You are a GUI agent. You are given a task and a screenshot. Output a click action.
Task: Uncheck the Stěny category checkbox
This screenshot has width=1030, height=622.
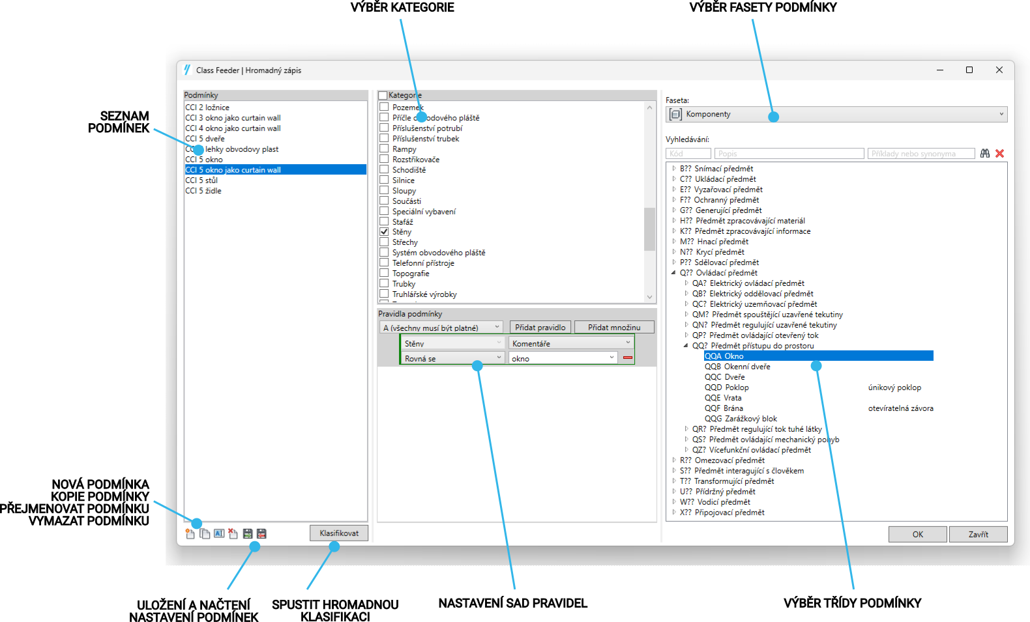384,232
